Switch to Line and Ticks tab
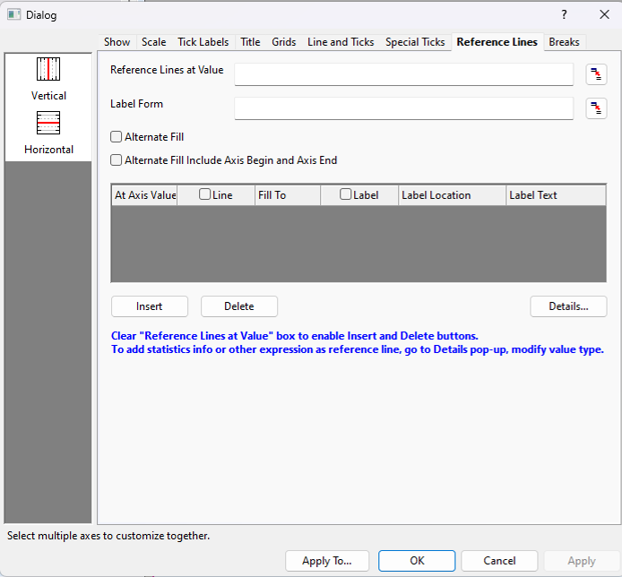This screenshot has width=622, height=577. [x=341, y=42]
